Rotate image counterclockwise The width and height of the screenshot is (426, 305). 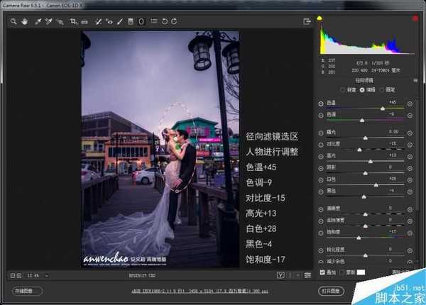click(x=164, y=22)
